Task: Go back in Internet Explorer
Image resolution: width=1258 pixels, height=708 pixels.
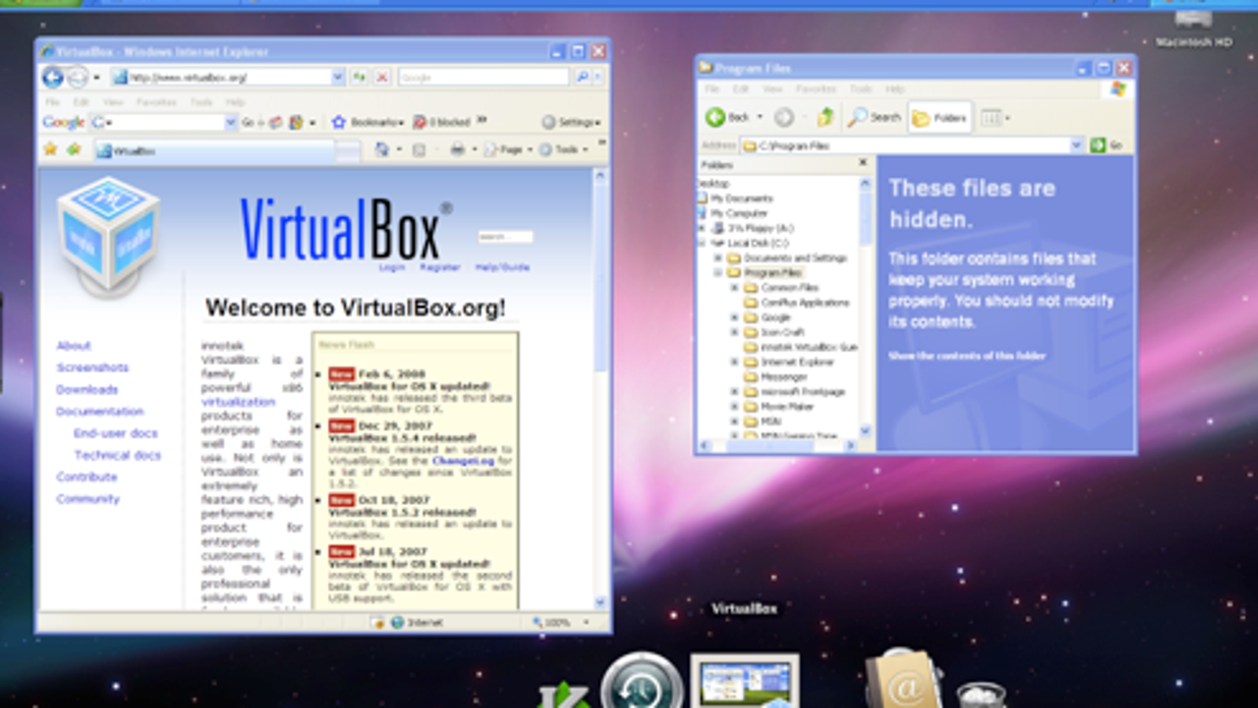Action: [53, 77]
